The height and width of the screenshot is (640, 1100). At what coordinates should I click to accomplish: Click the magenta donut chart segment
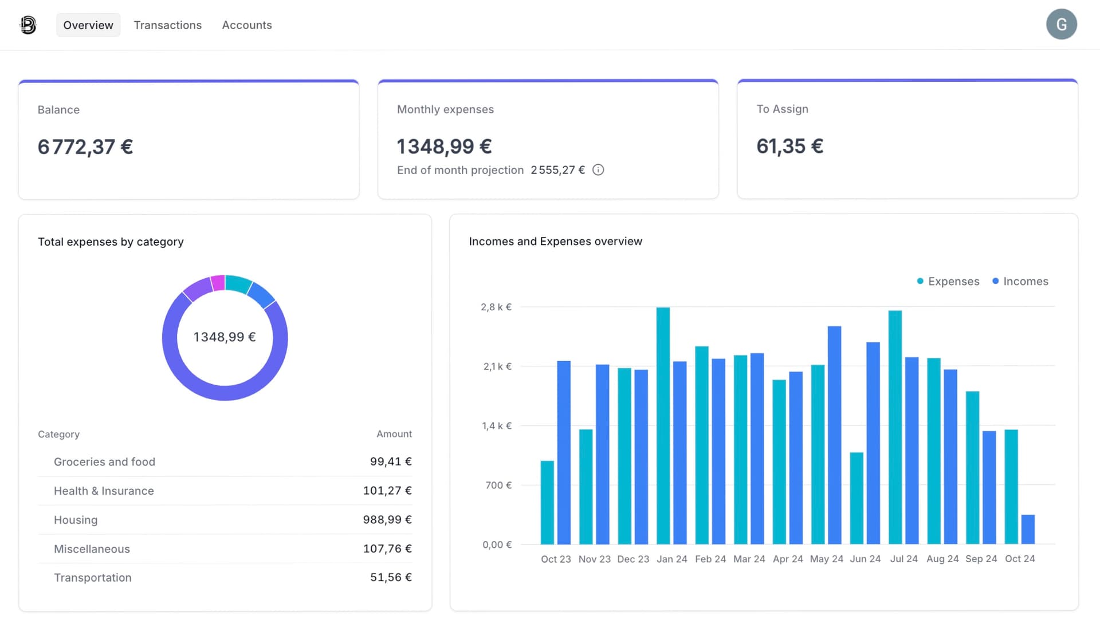pos(218,283)
